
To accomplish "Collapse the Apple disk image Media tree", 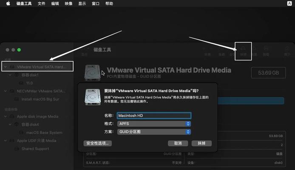I will click(6, 116).
